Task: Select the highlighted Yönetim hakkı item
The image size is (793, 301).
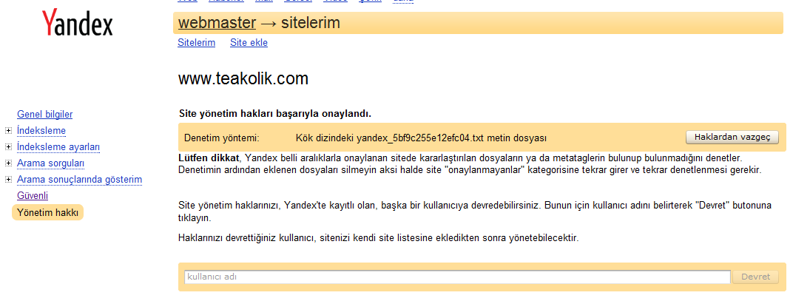Action: coord(47,213)
